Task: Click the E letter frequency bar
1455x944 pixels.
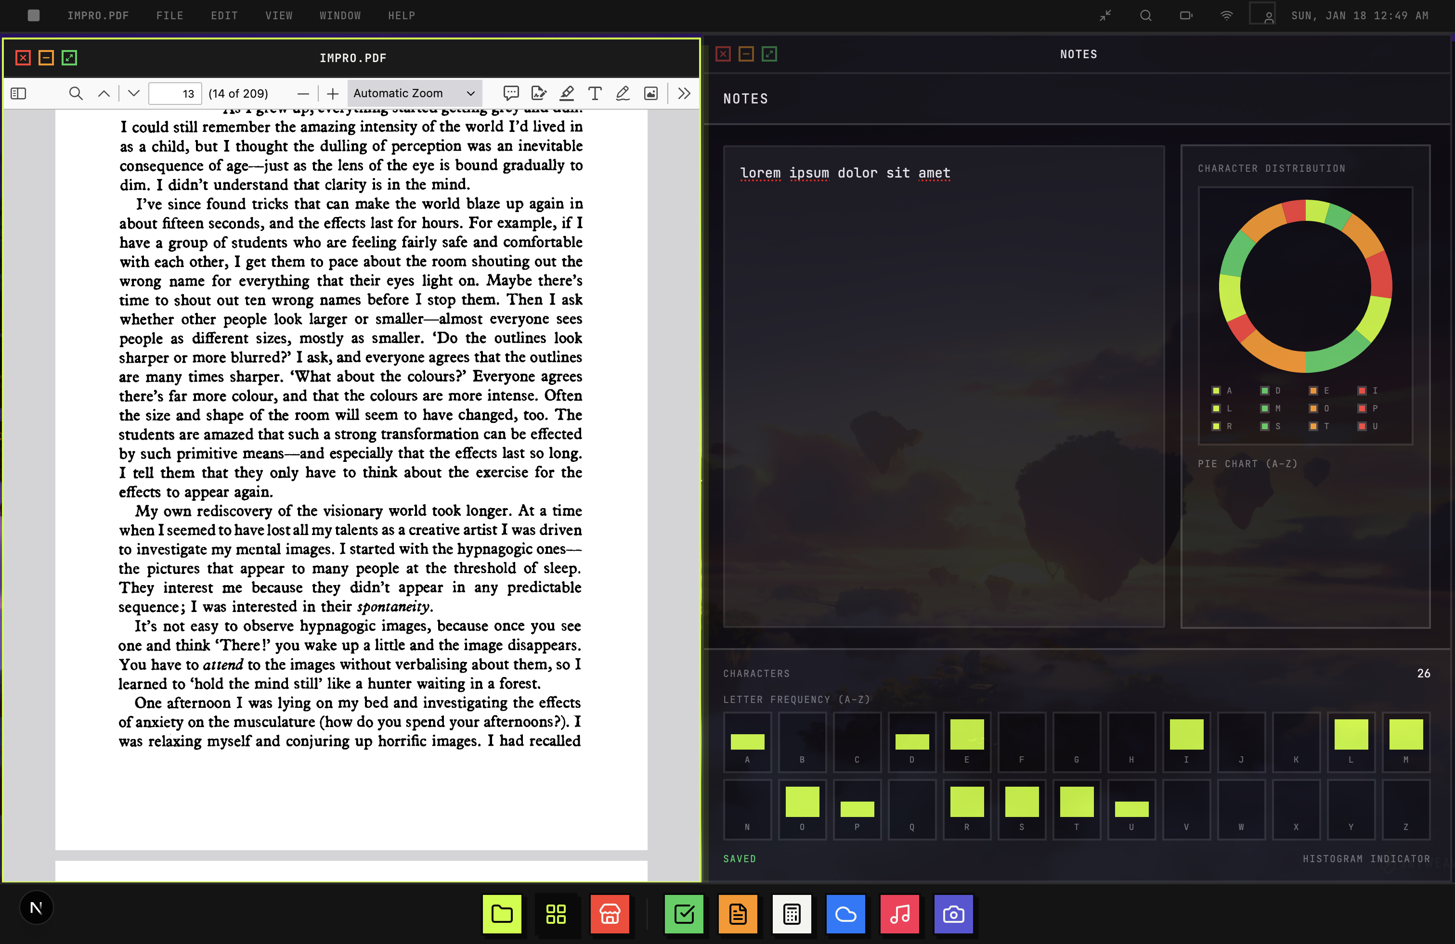Action: [x=966, y=734]
